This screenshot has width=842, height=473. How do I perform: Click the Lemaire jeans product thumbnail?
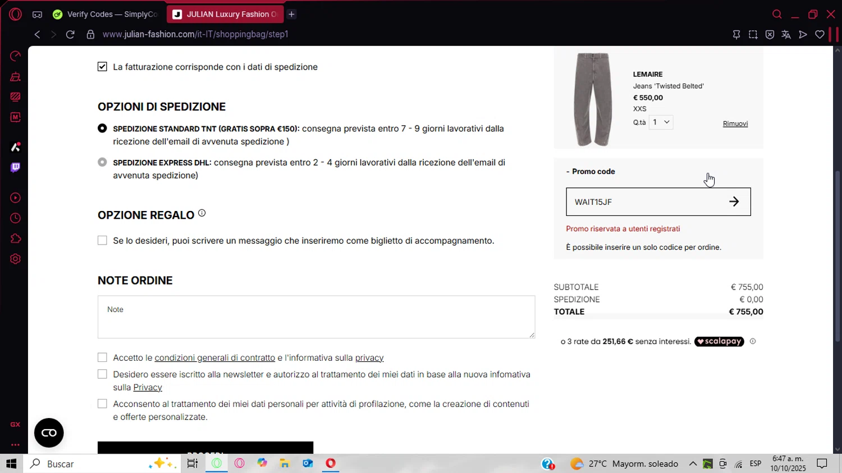592,99
